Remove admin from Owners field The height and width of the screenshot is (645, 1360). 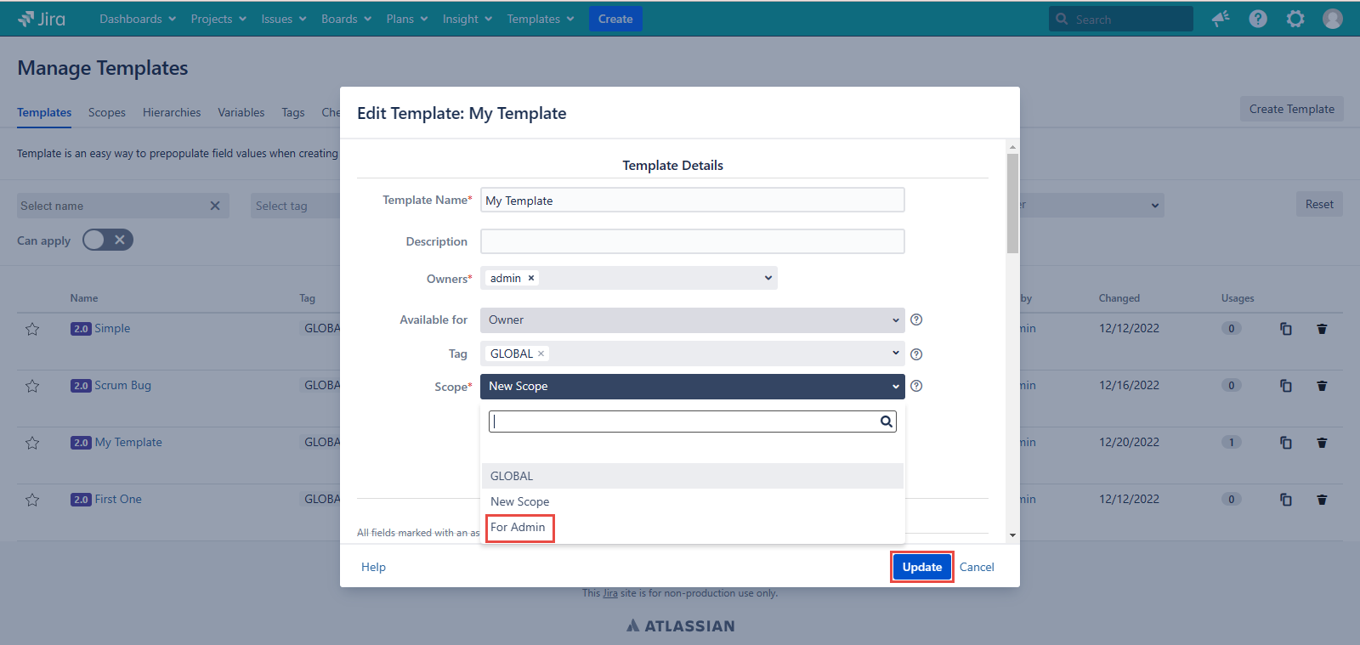(531, 278)
